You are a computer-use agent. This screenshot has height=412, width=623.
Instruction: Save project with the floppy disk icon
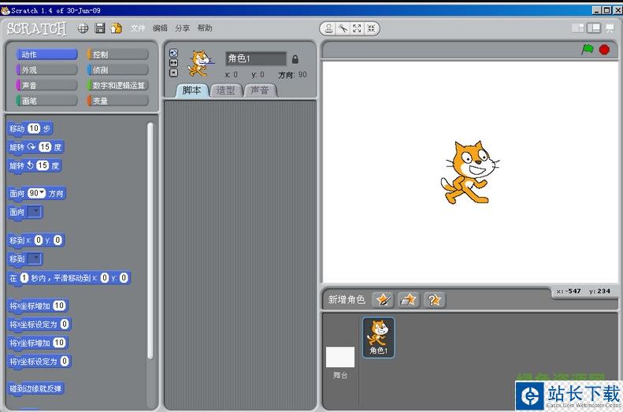pyautogui.click(x=100, y=28)
